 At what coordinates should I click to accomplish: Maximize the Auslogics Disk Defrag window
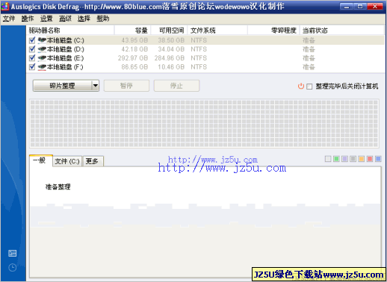(360, 7)
